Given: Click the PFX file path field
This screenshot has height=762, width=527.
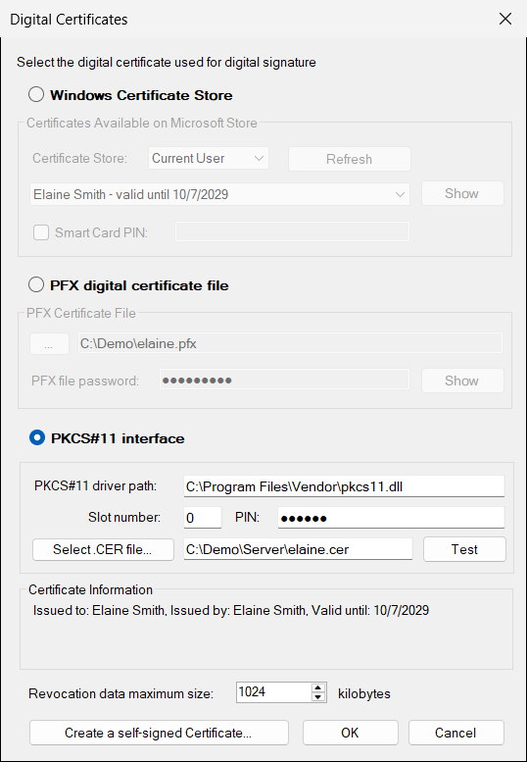Looking at the screenshot, I should click(290, 343).
